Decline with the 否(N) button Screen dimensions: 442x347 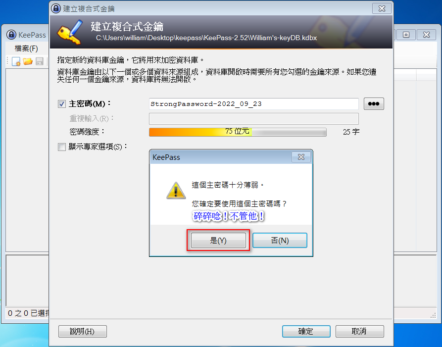[x=280, y=241]
